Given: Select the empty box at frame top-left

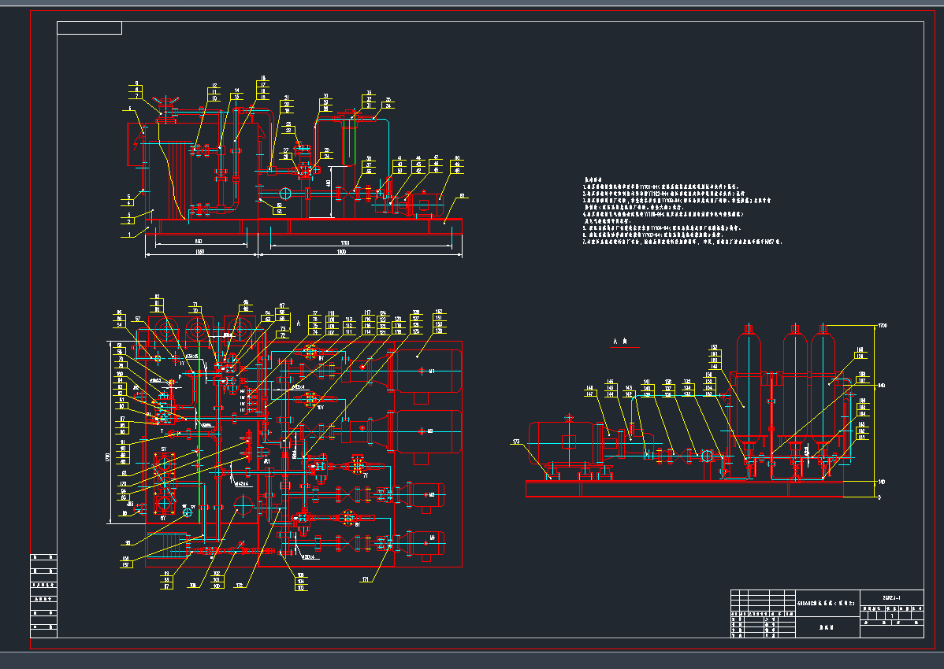Looking at the screenshot, I should 89,28.
